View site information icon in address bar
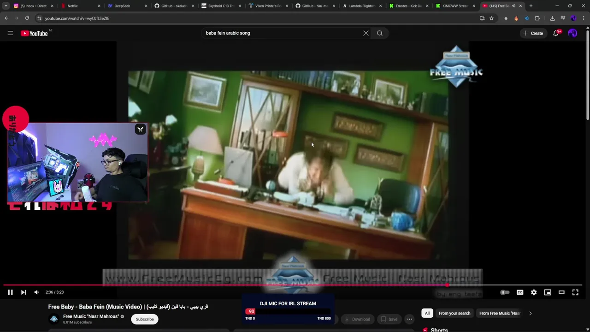590x332 pixels. pos(39,18)
